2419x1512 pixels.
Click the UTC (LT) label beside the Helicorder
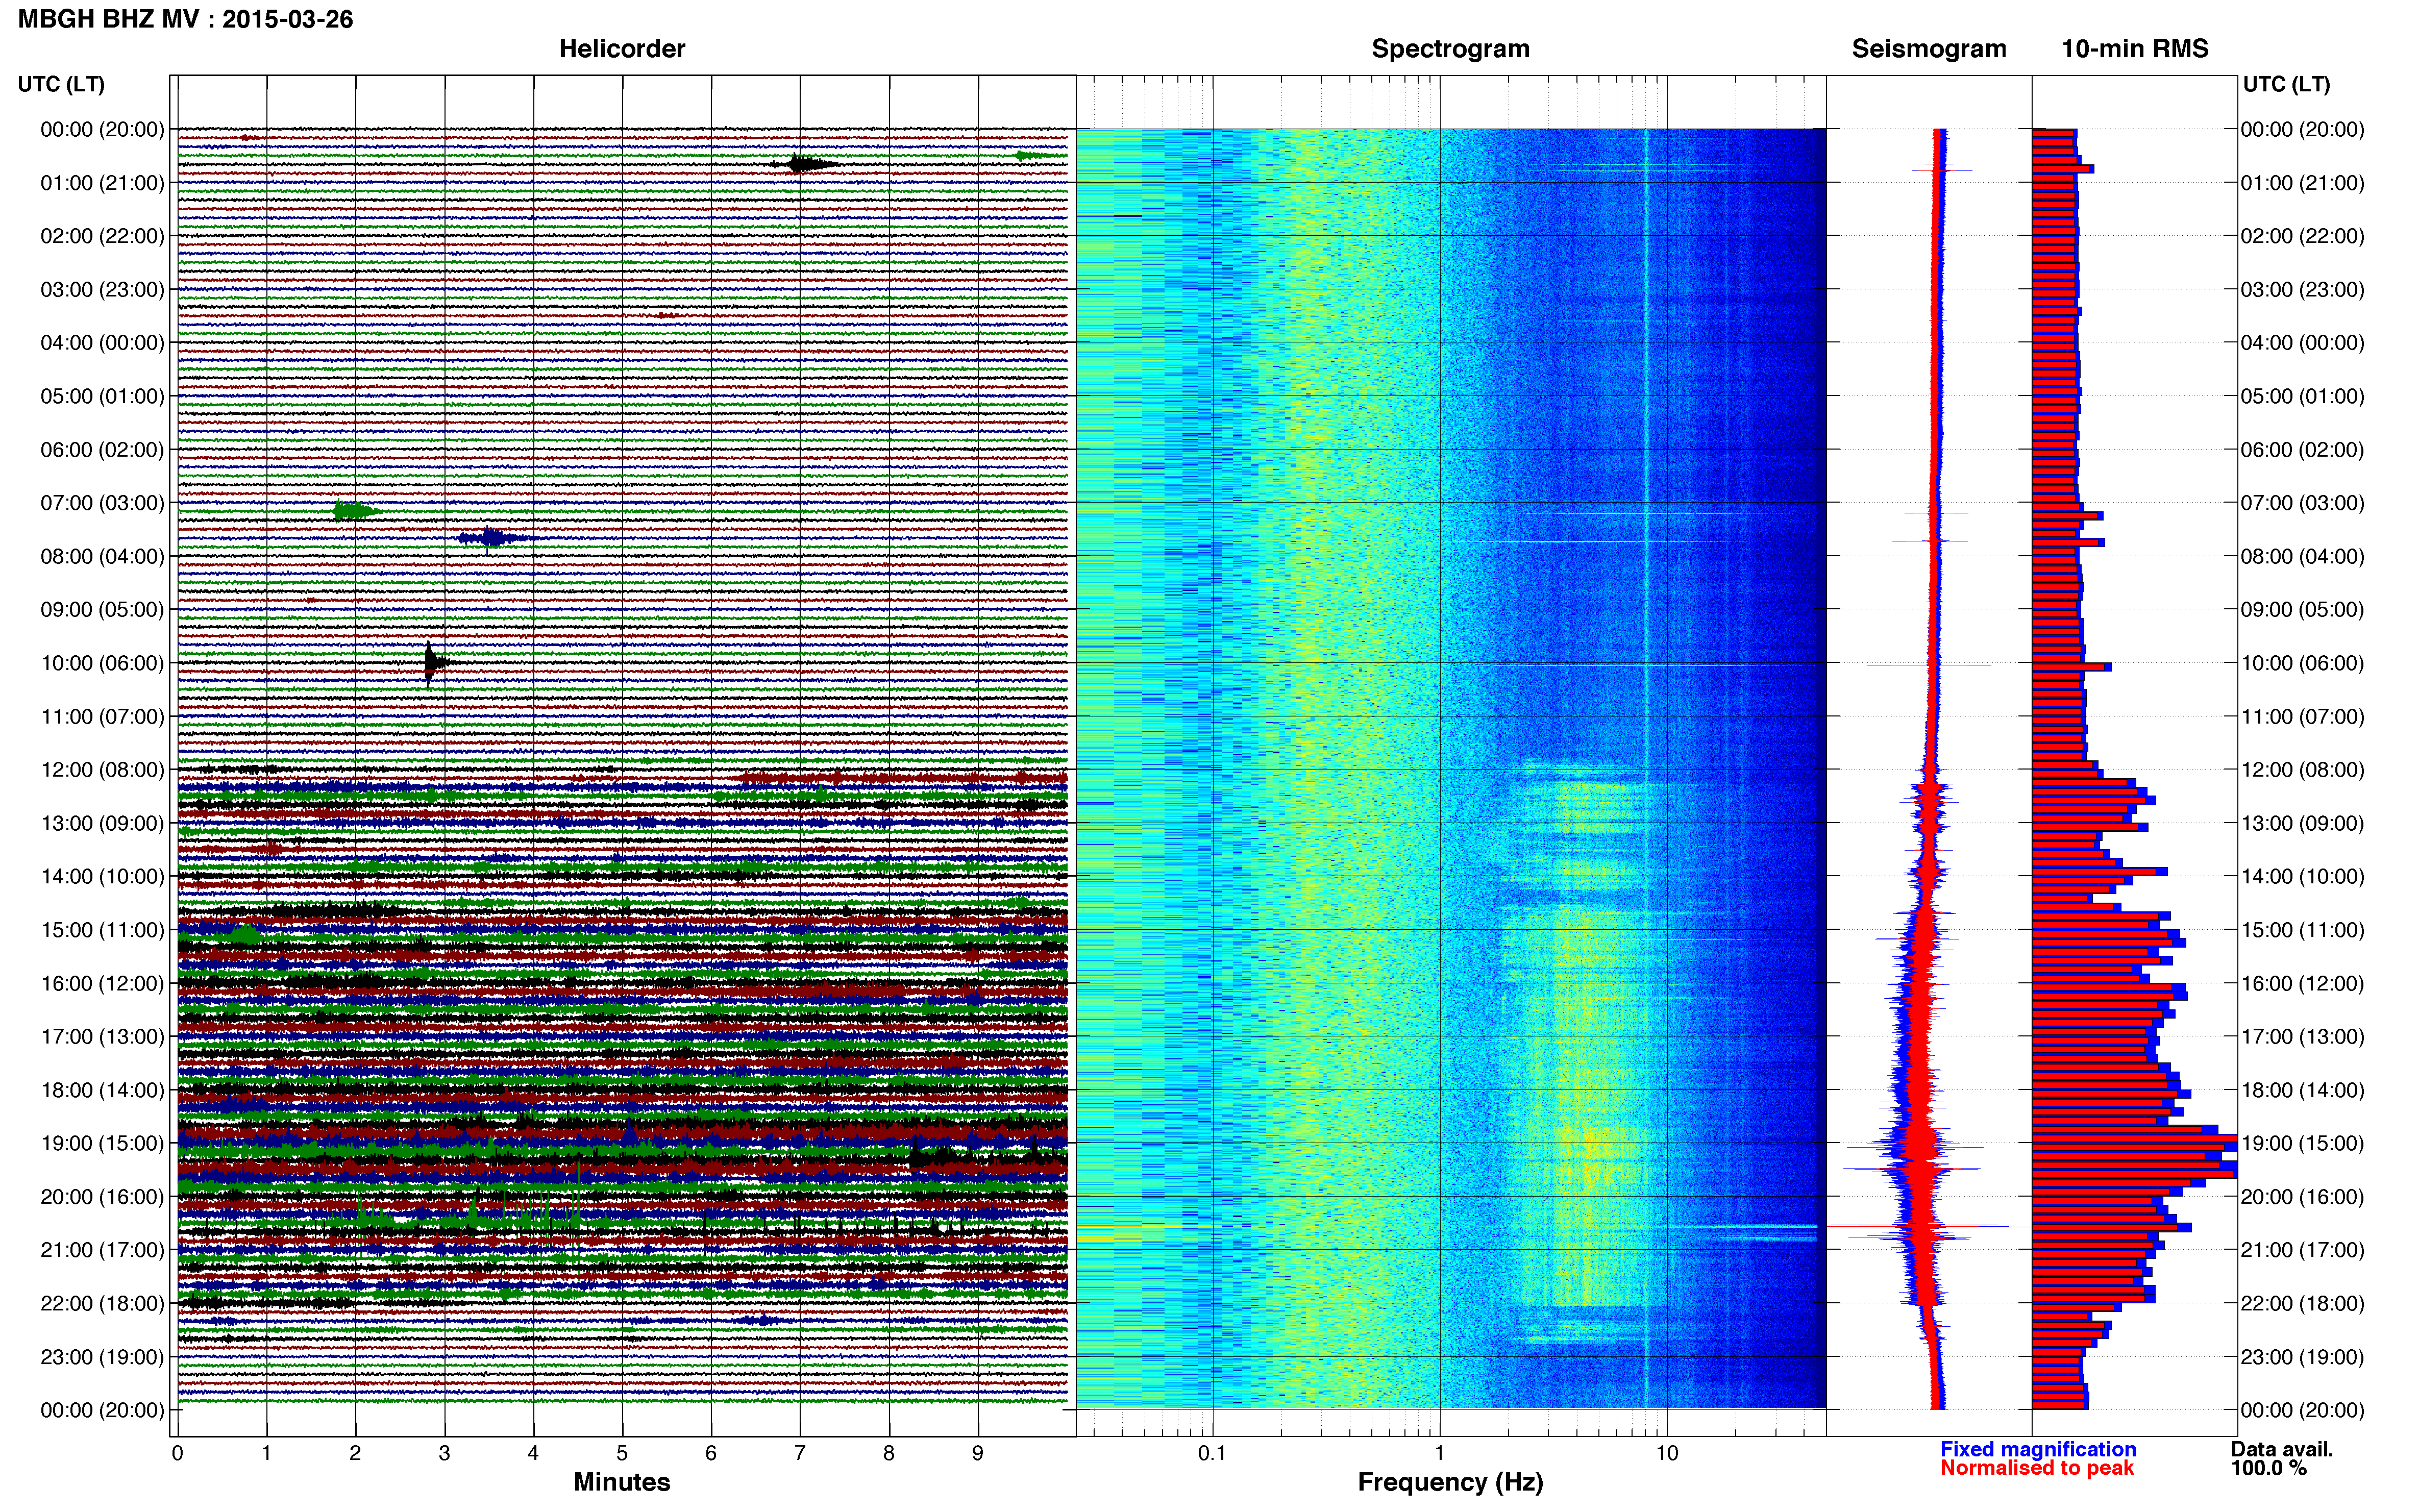(x=61, y=84)
